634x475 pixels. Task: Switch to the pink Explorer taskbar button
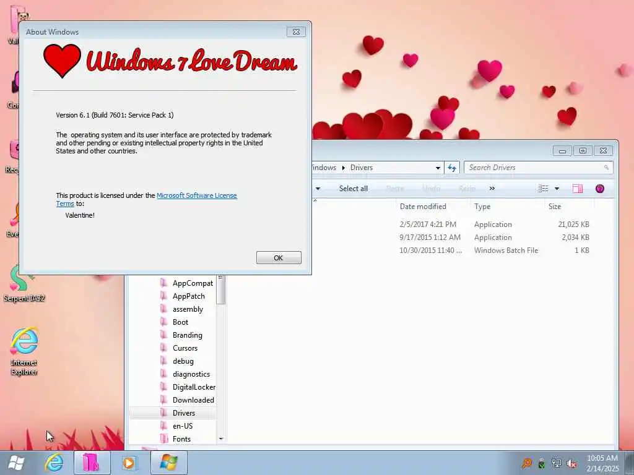pyautogui.click(x=92, y=463)
